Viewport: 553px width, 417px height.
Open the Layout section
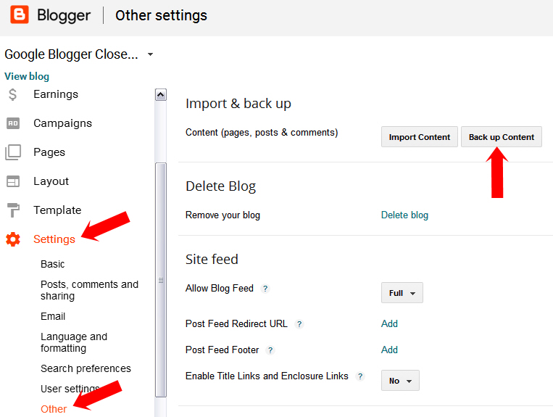coord(51,181)
